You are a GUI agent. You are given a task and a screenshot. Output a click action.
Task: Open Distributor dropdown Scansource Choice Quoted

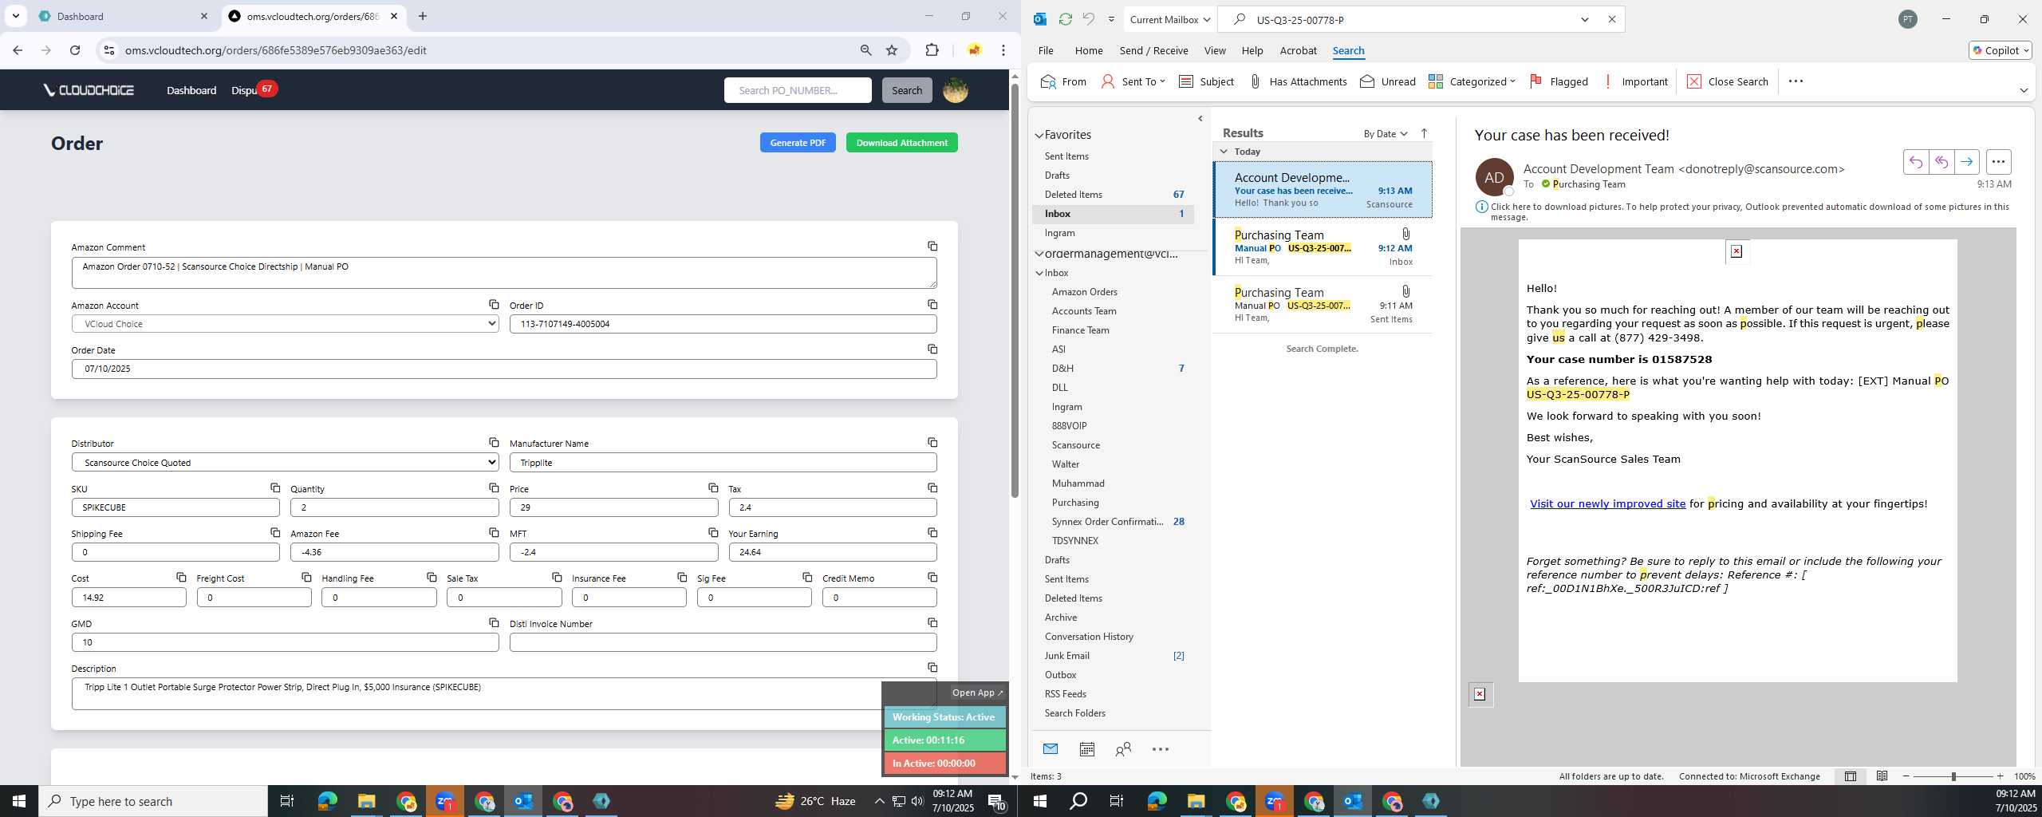286,462
